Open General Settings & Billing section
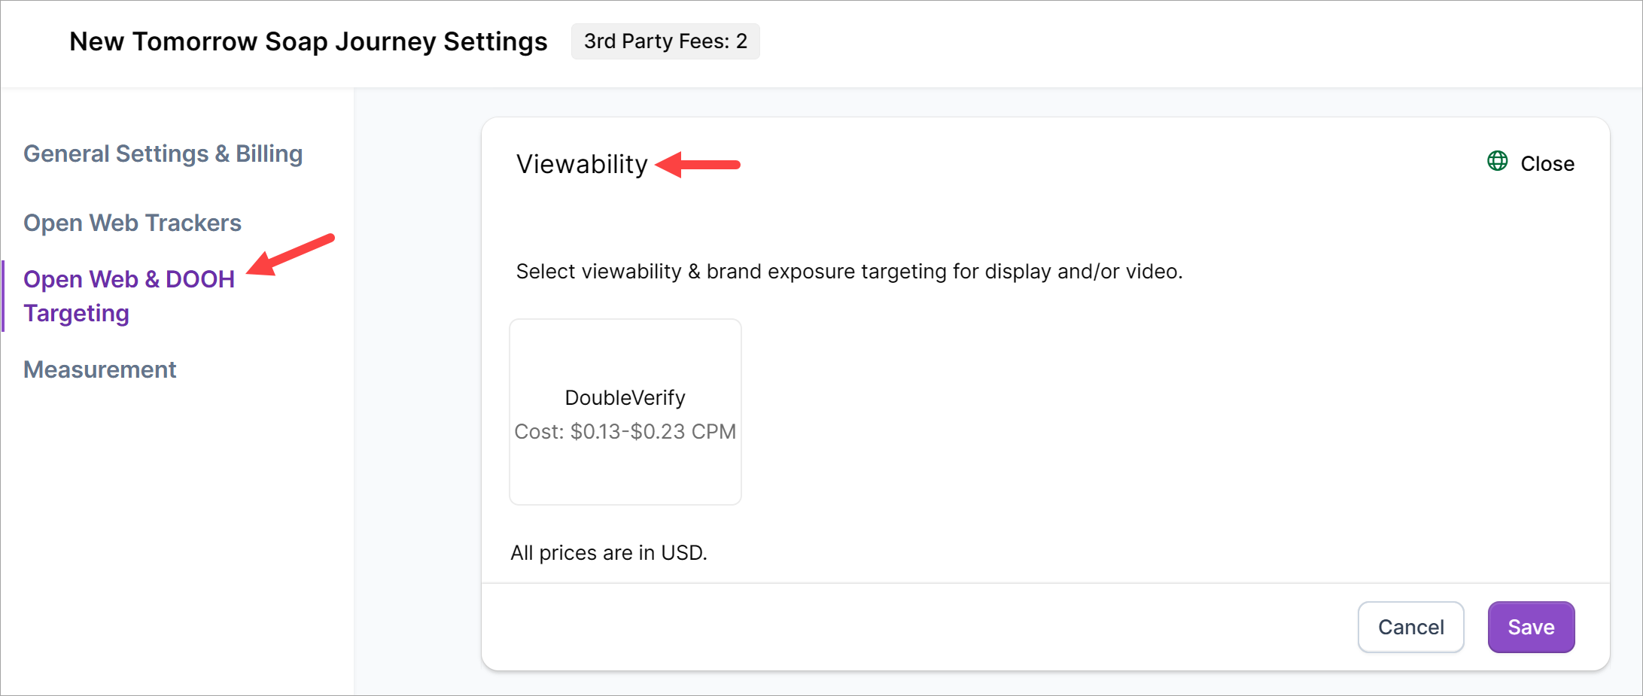Screen dimensions: 1643x696 click(x=163, y=153)
